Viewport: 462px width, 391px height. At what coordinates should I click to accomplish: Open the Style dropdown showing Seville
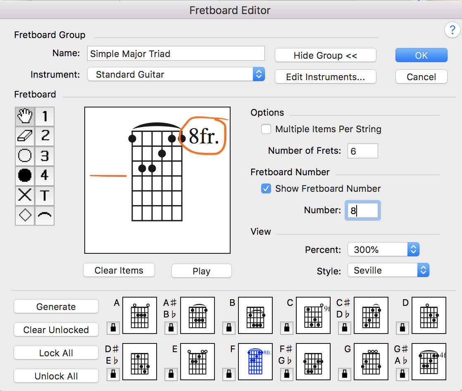coord(388,270)
